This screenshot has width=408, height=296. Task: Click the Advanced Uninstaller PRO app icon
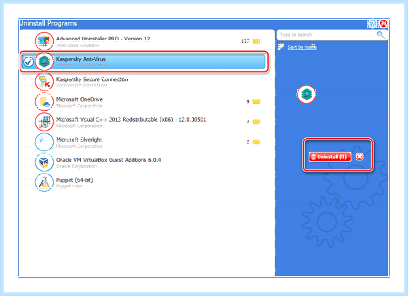[x=44, y=41]
